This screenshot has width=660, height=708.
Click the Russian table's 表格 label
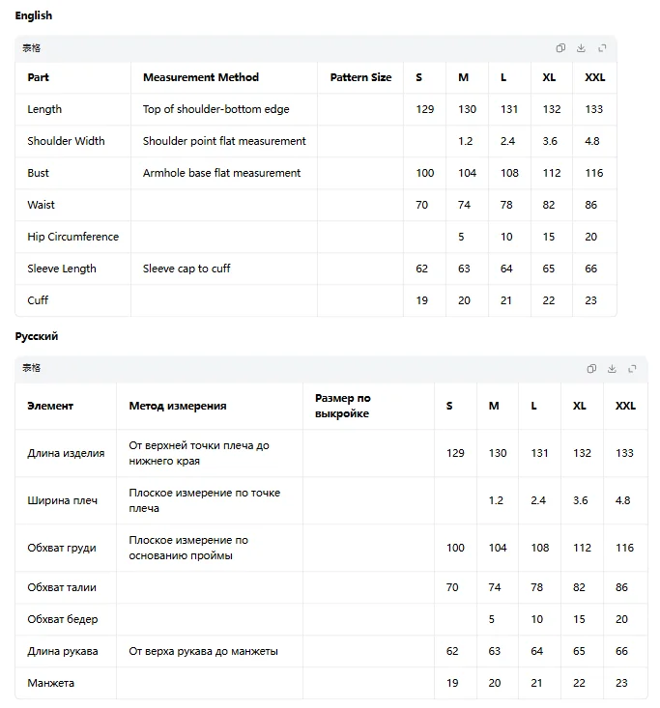coord(31,368)
